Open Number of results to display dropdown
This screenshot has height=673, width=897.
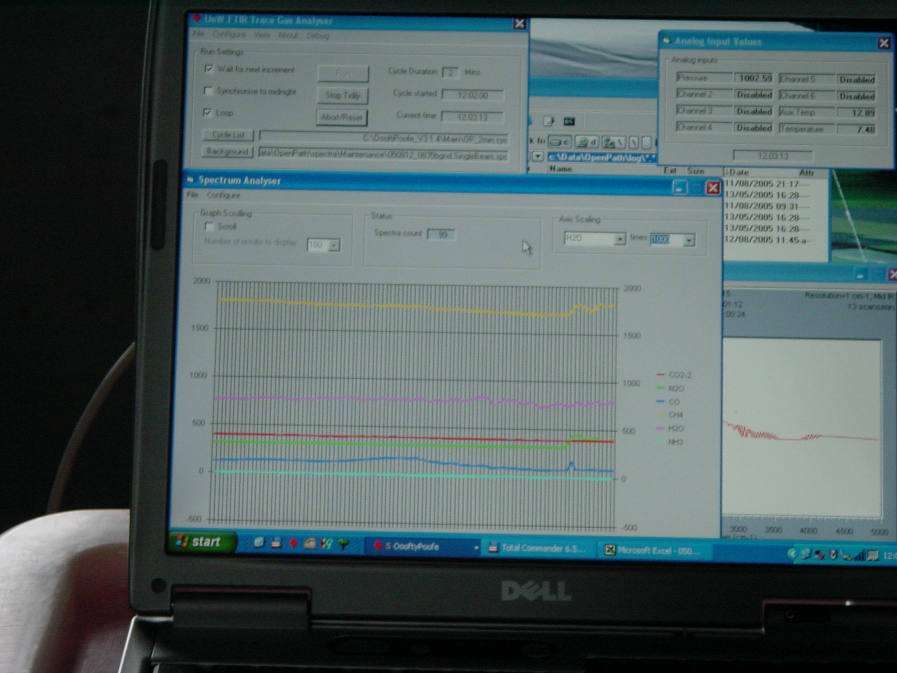point(334,245)
